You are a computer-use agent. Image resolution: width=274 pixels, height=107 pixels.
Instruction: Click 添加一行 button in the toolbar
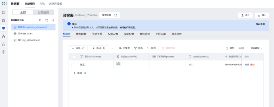[78, 48]
